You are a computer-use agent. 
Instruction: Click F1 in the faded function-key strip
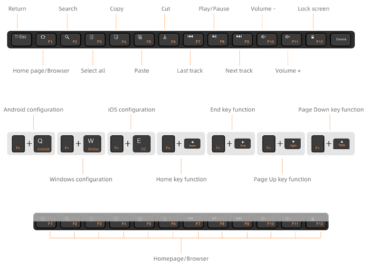[46, 222]
